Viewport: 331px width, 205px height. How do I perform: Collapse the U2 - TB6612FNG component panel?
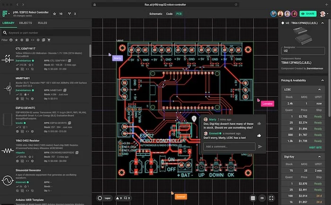coord(322,23)
